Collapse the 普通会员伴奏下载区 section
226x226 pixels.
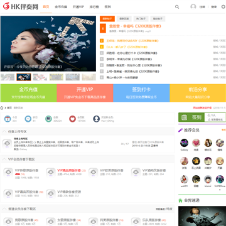tap(4, 209)
